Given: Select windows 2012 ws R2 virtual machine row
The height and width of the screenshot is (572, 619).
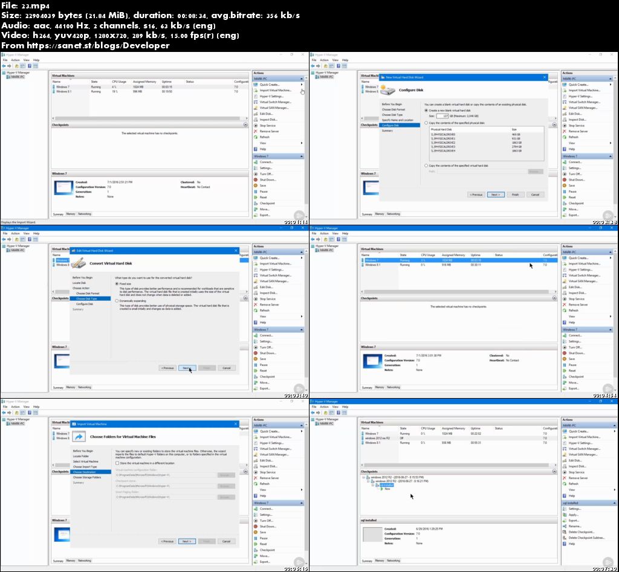Looking at the screenshot, I should coord(459,439).
